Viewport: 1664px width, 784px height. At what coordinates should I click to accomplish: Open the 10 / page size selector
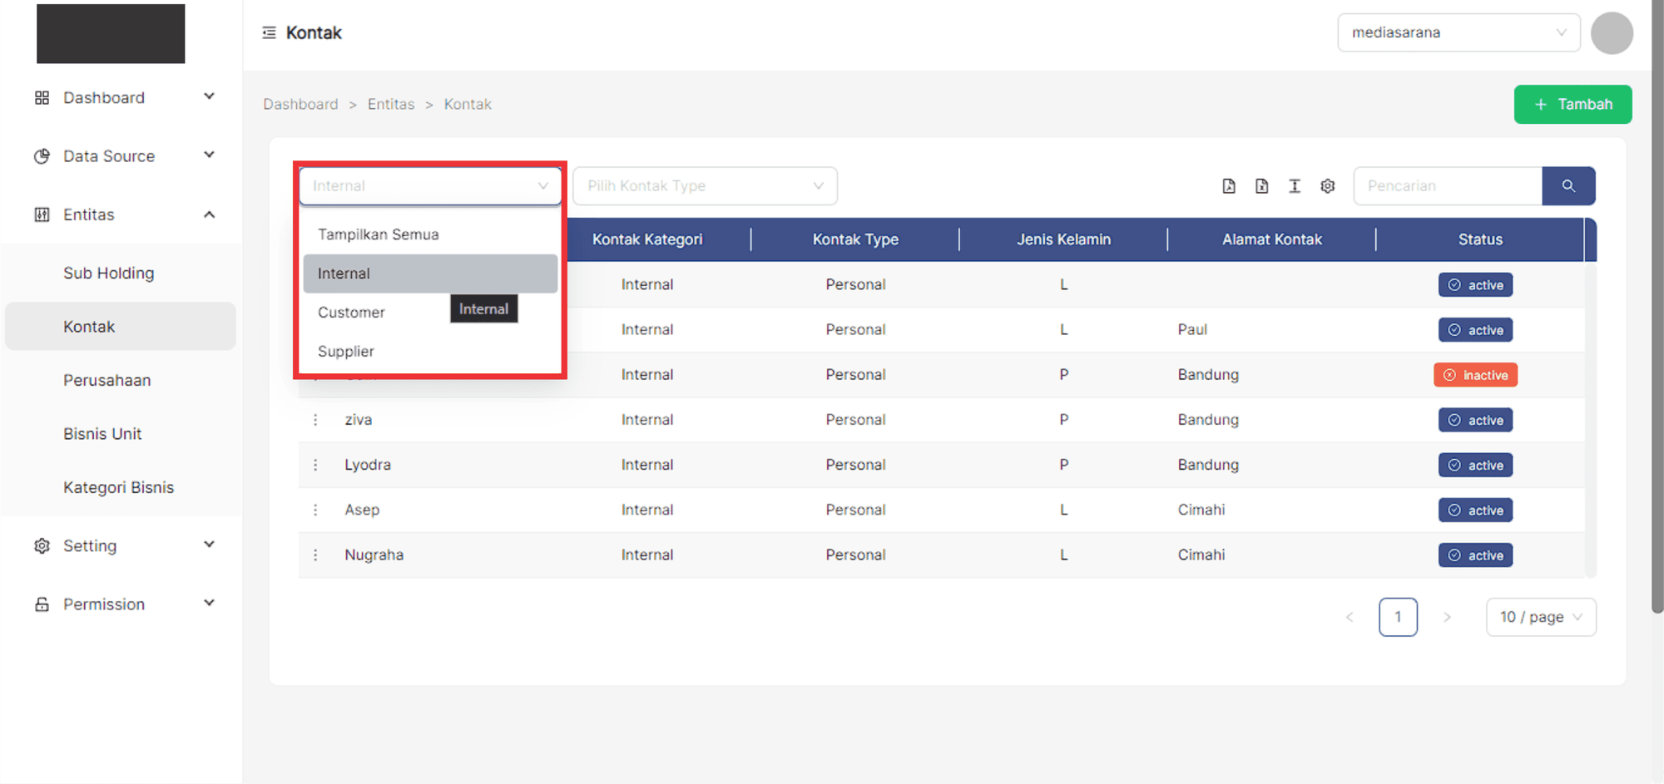point(1540,617)
